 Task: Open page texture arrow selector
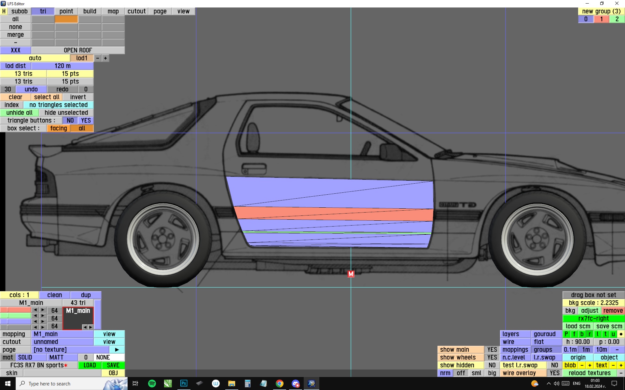(117, 349)
